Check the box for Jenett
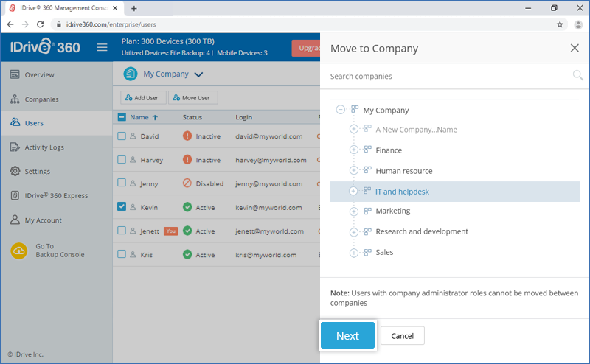The image size is (590, 364). point(122,230)
